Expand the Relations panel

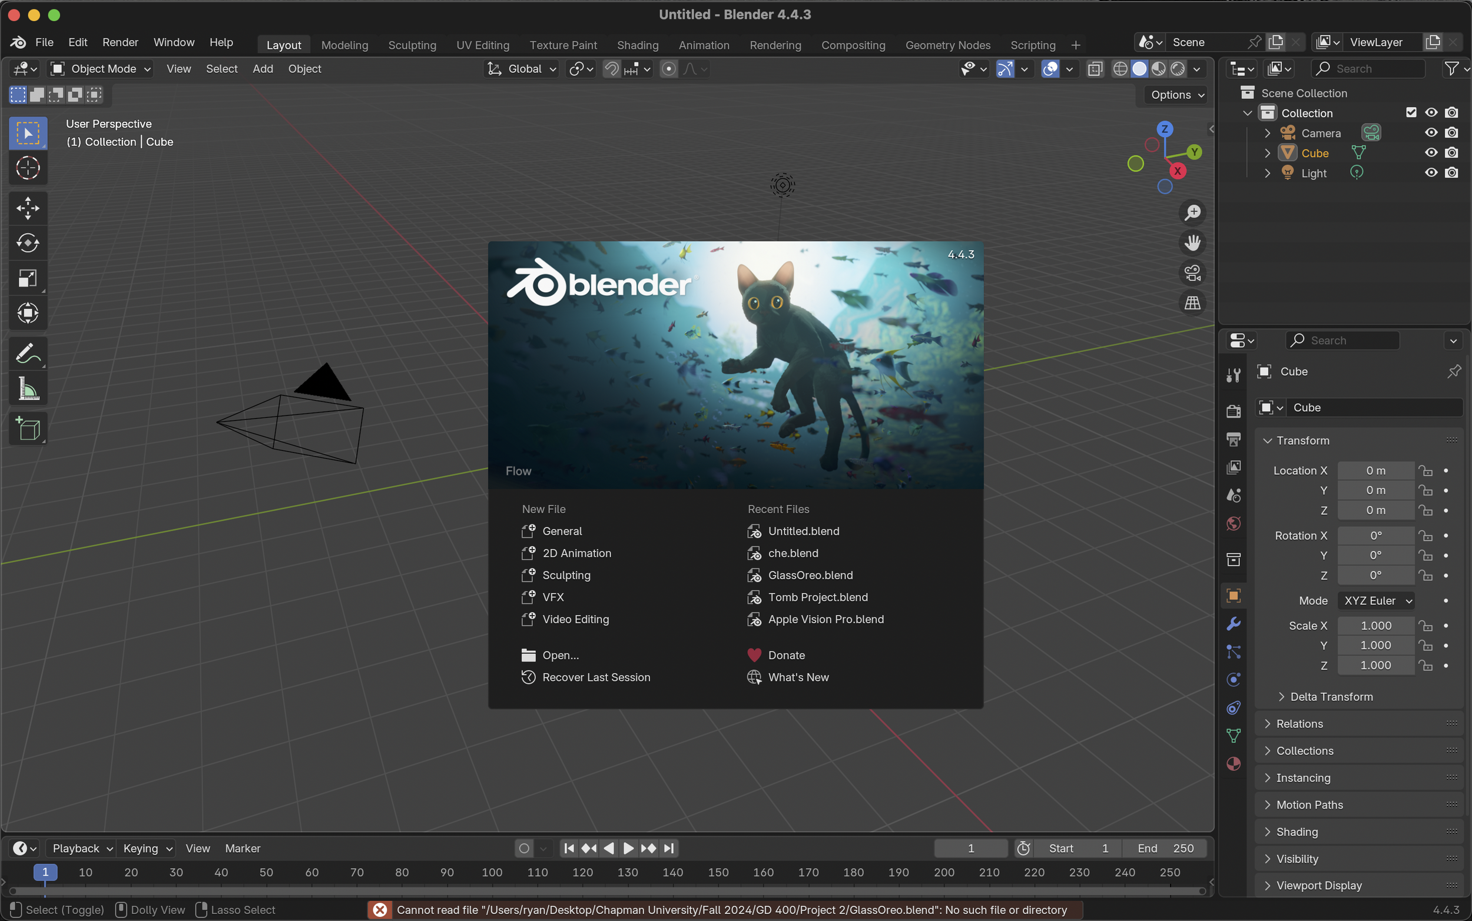click(1299, 724)
